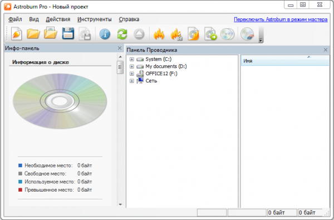Click the flame icon with padlock
This screenshot has width=334, height=220.
(x=176, y=34)
